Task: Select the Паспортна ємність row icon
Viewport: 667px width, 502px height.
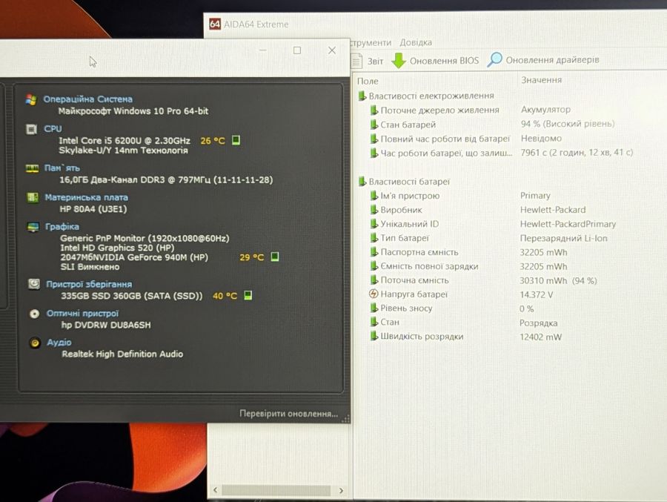Action: click(374, 251)
